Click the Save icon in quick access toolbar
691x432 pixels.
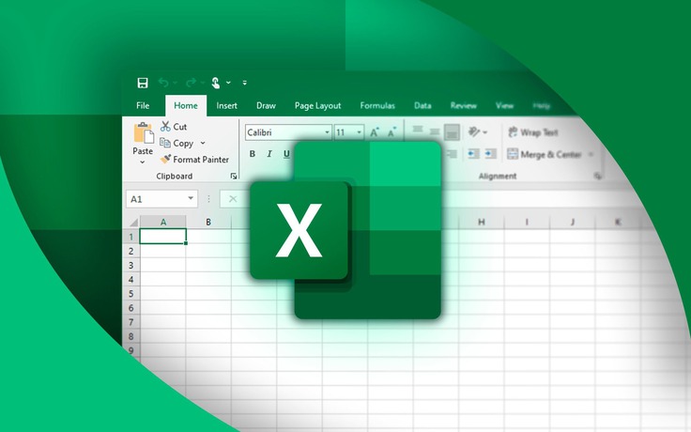(x=143, y=83)
